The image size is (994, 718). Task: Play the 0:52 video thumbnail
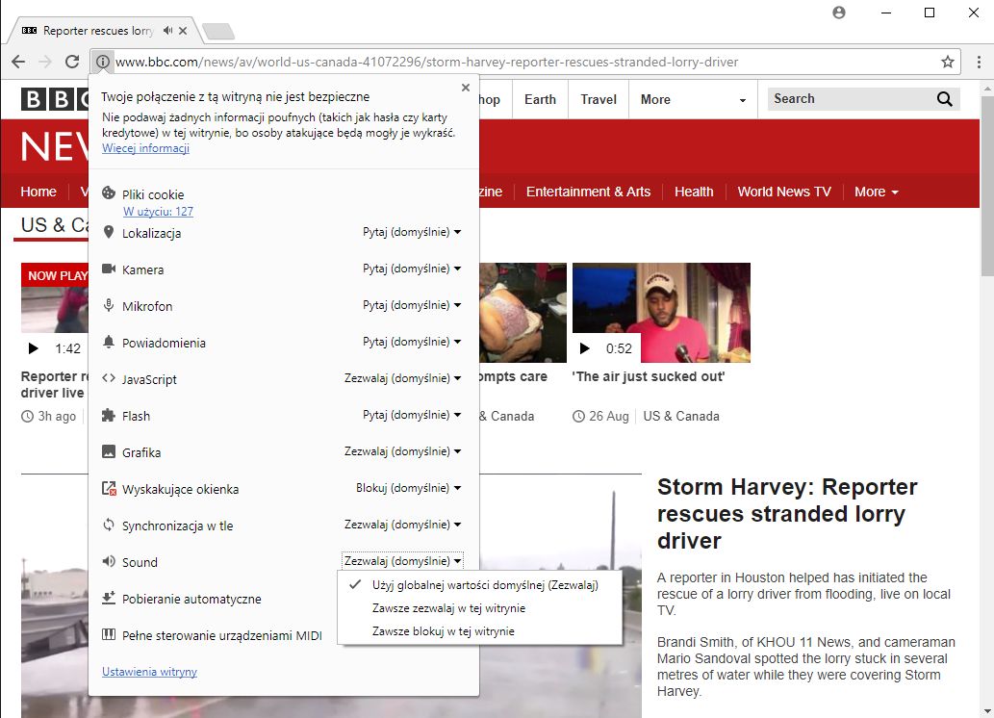pos(587,348)
